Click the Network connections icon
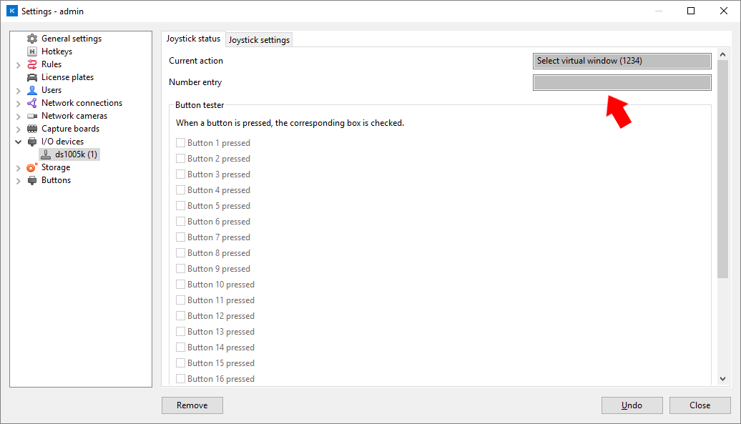Image resolution: width=741 pixels, height=424 pixels. click(x=32, y=103)
